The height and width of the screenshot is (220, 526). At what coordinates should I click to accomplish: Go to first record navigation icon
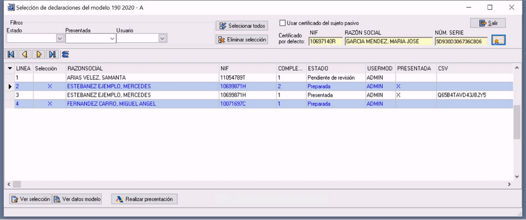12,54
